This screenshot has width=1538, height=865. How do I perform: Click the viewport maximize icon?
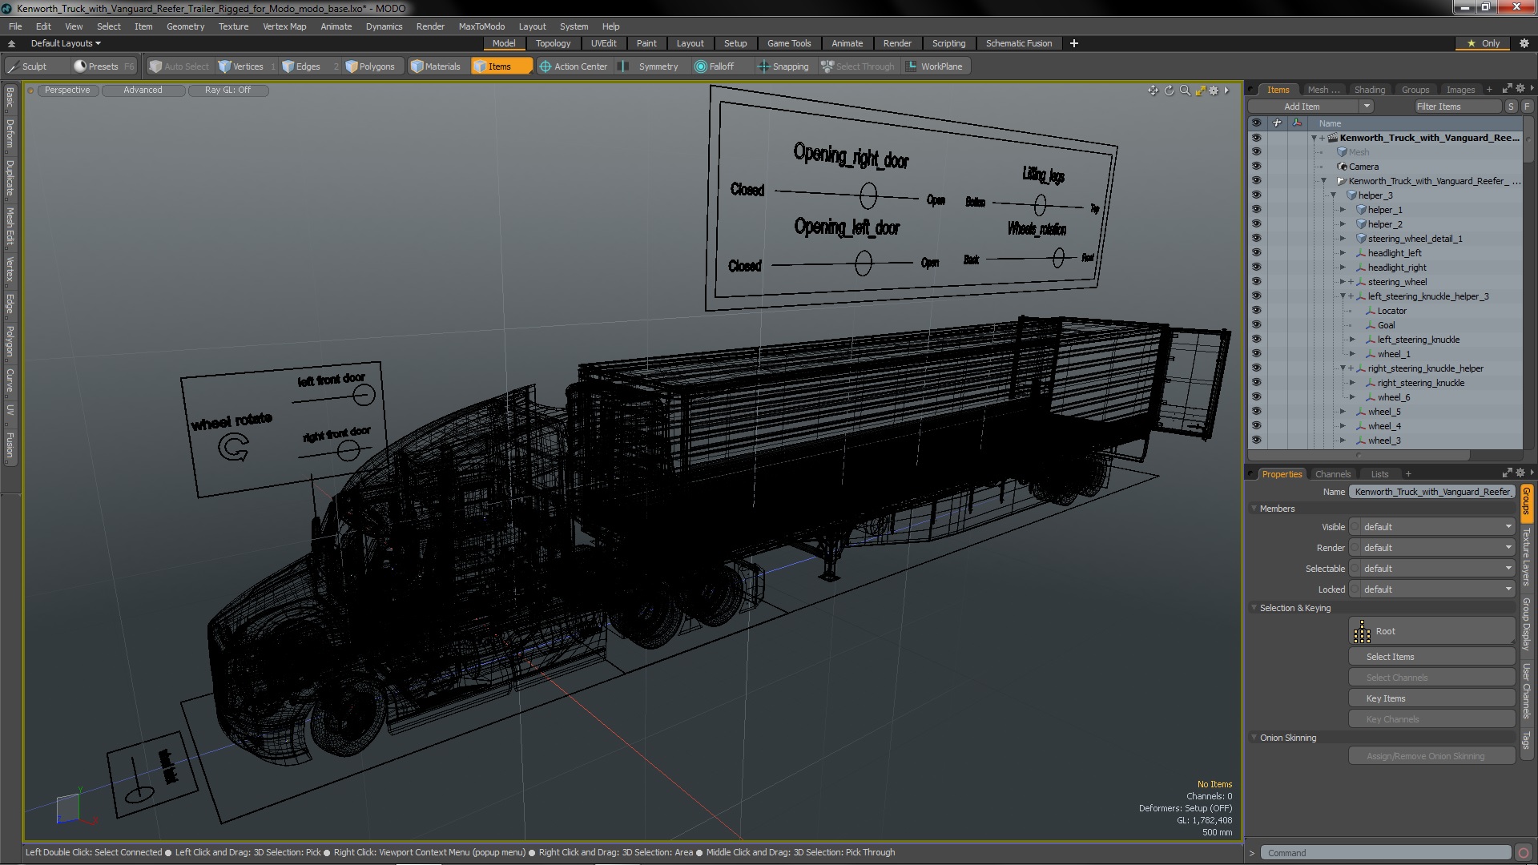click(1200, 91)
